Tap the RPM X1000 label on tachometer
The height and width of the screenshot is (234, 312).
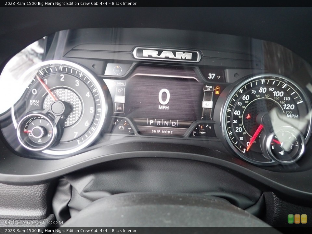(35, 102)
